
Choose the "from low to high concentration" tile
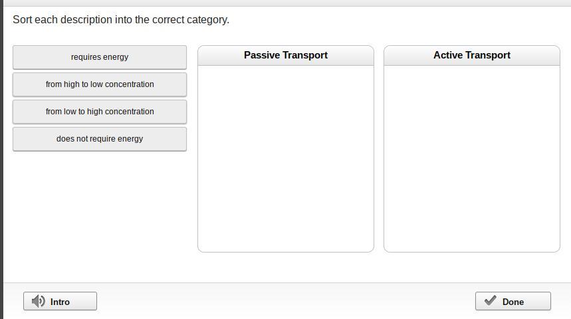click(x=100, y=112)
